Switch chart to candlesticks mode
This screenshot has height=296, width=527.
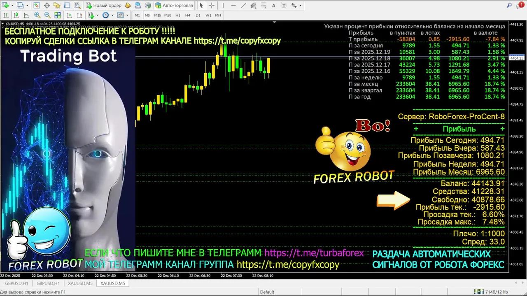tap(16, 15)
